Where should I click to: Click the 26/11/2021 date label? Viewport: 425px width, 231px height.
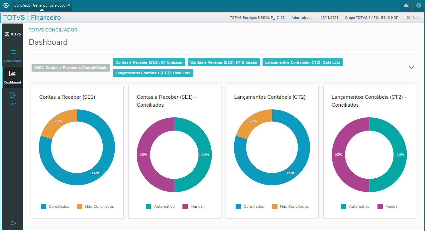(x=329, y=18)
